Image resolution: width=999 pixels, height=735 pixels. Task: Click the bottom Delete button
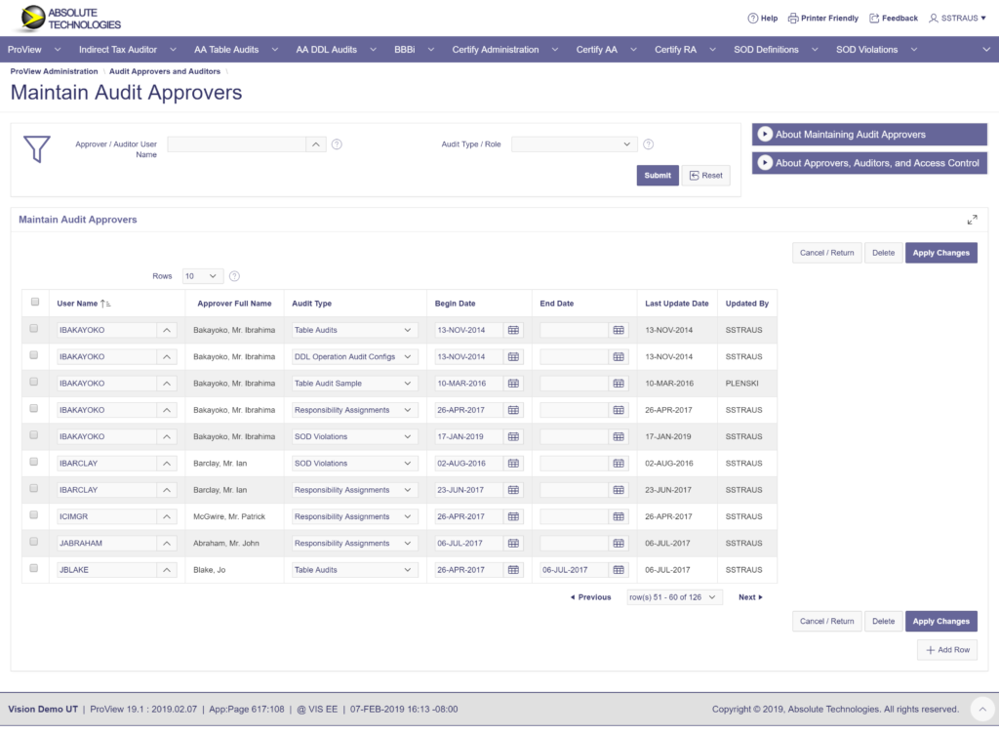coord(883,622)
